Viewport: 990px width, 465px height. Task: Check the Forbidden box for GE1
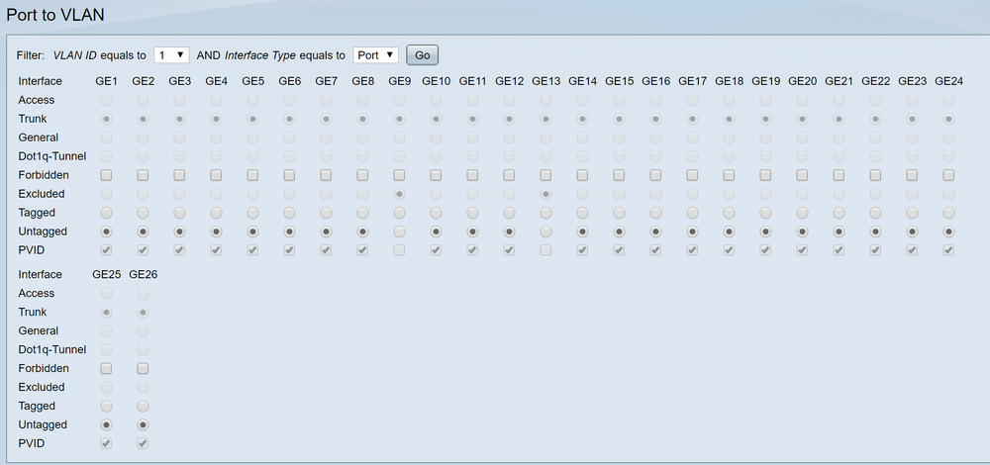107,175
